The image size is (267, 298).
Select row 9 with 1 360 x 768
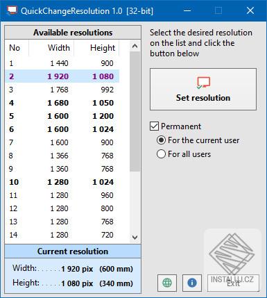coord(62,169)
